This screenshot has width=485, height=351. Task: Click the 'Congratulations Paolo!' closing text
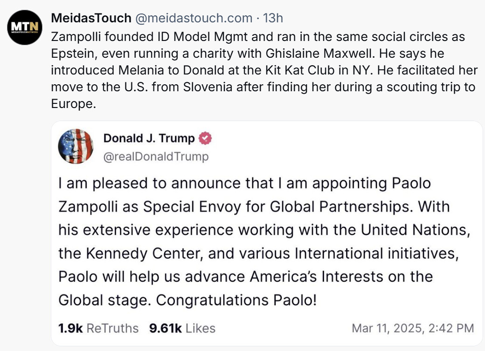[x=236, y=300]
